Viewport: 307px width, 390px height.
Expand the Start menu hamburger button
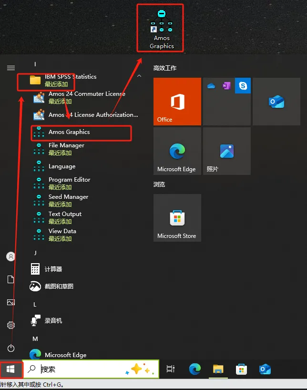10,68
